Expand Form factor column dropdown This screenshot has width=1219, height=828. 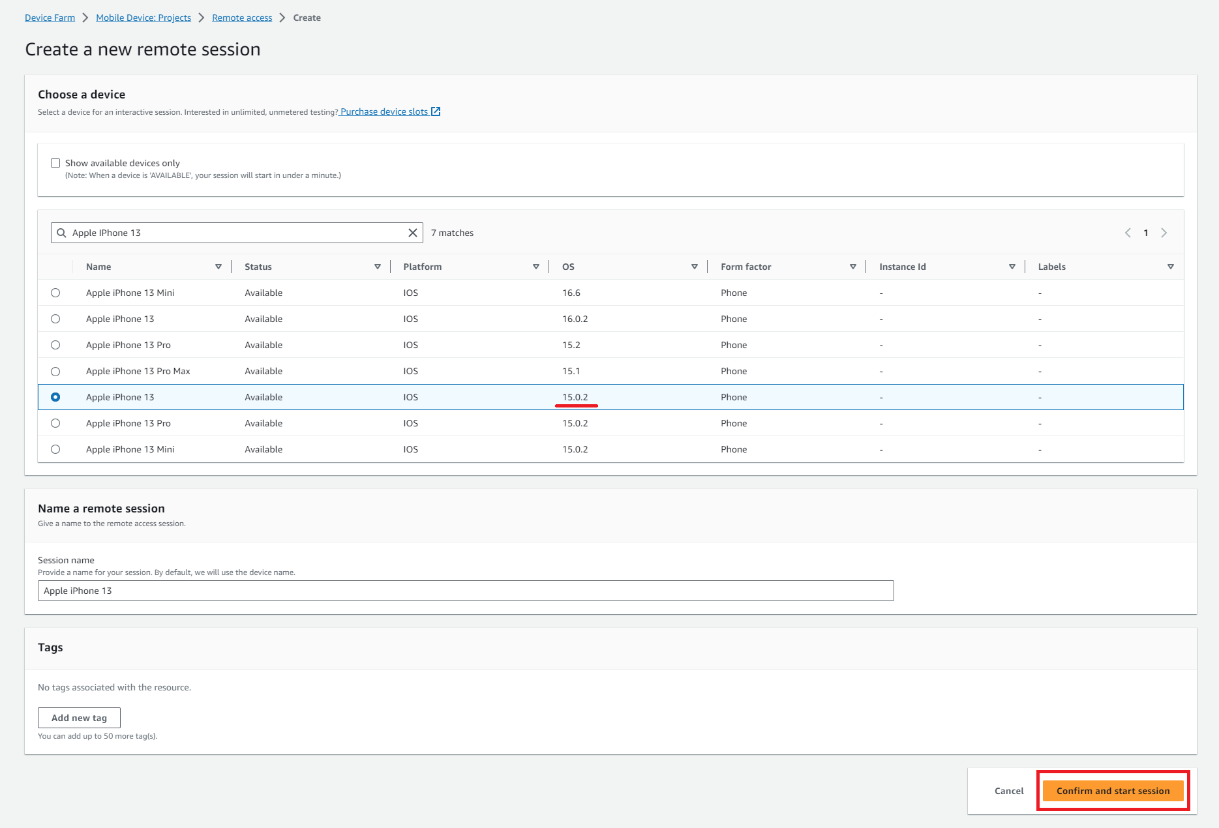point(852,267)
